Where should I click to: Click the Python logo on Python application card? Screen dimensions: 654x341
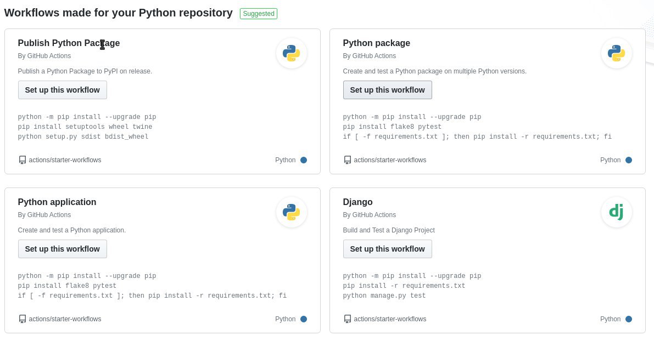click(292, 212)
